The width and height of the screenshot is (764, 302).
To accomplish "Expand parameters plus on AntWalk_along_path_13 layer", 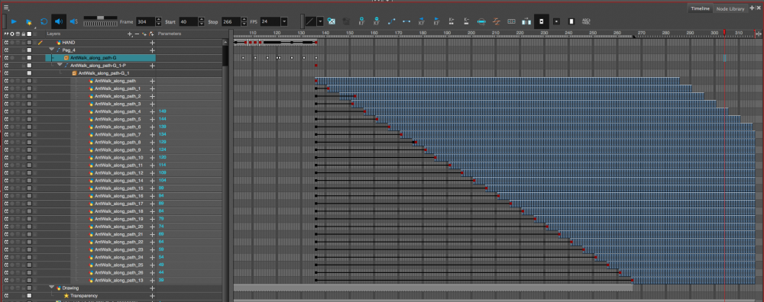I will pos(153,280).
